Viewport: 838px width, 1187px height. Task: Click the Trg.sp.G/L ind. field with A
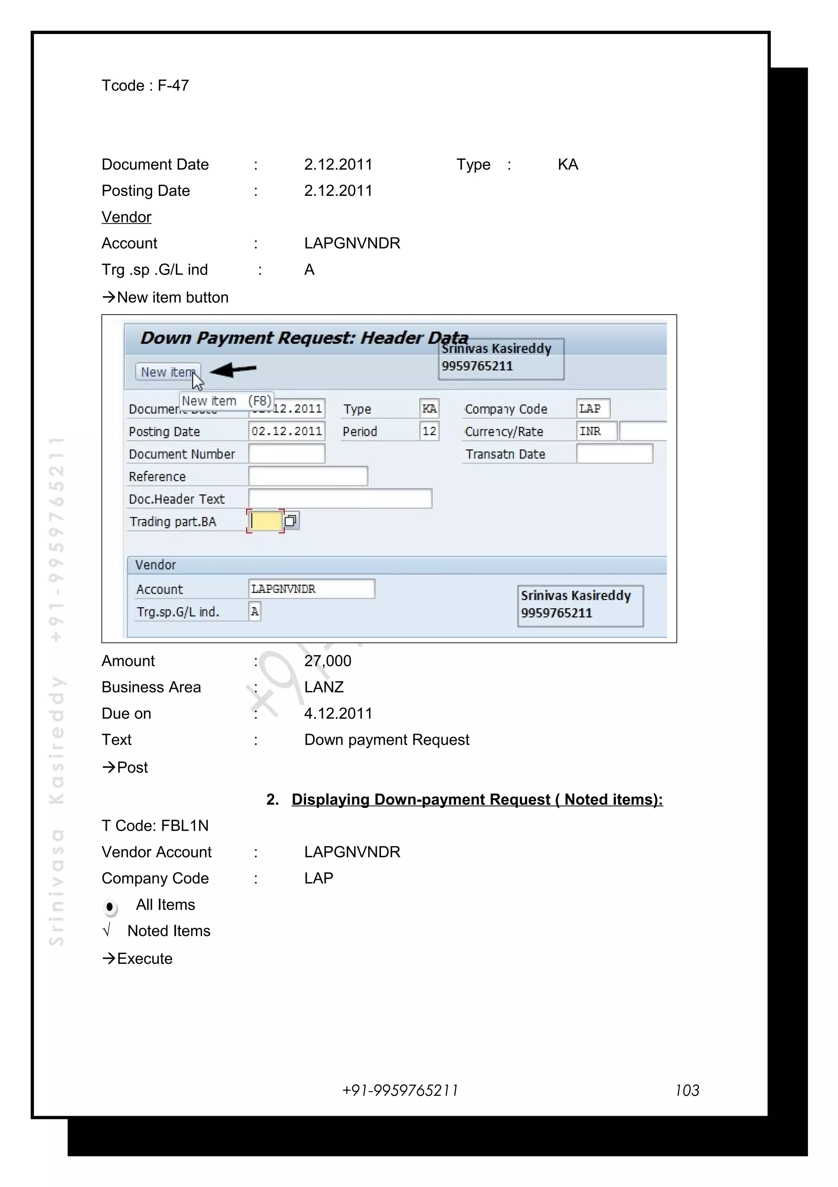[x=255, y=612]
